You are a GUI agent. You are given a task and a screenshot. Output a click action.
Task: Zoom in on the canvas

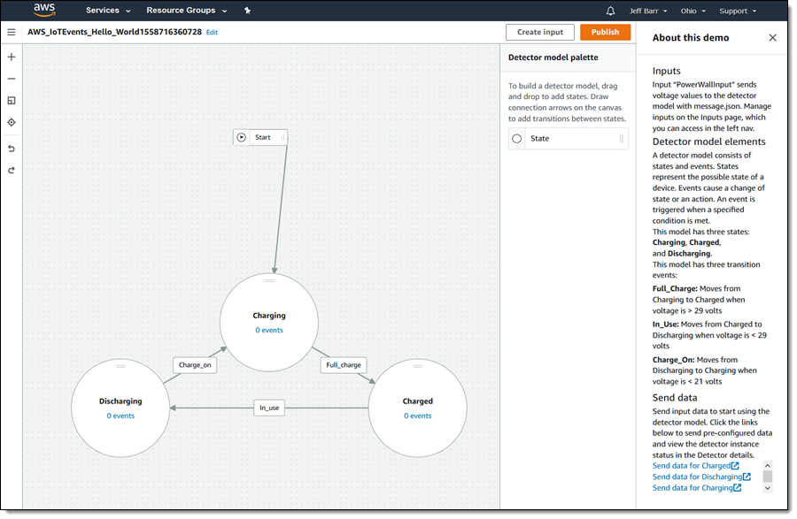tap(12, 57)
